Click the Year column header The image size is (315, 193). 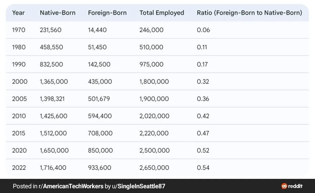pos(18,13)
